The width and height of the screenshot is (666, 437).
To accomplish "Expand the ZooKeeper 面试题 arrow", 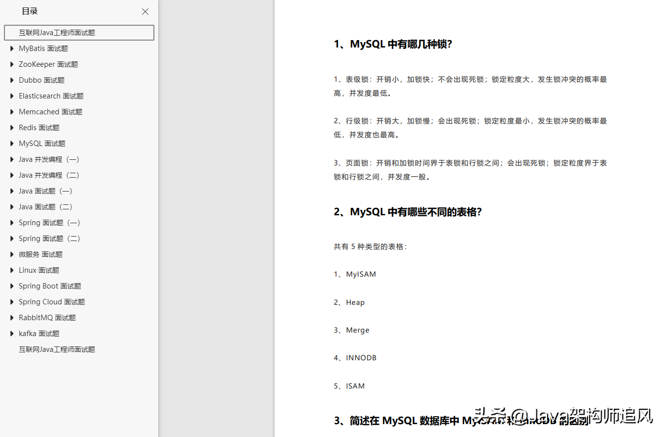I will pyautogui.click(x=12, y=64).
